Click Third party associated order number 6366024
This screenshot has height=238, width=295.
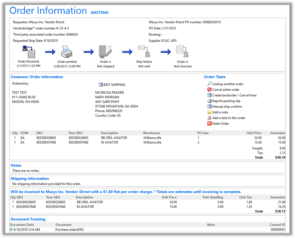coord(45,34)
